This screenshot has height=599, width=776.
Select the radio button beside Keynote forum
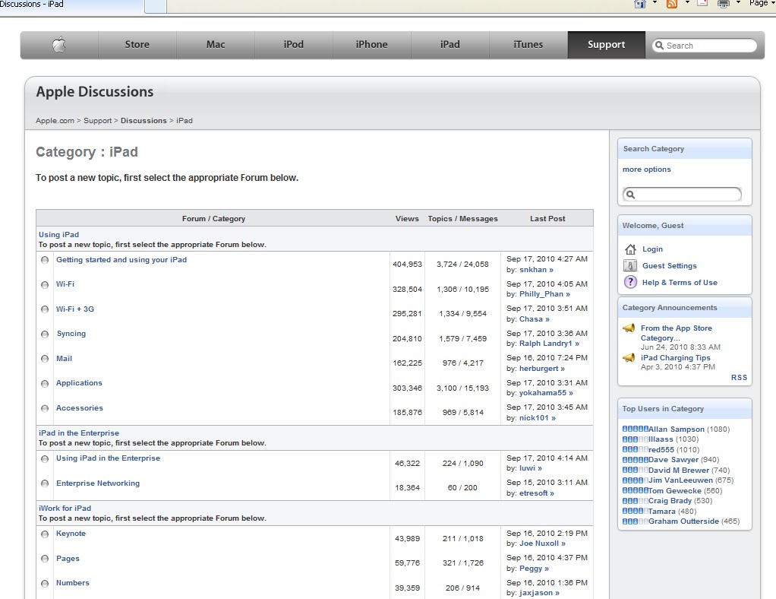(x=45, y=534)
